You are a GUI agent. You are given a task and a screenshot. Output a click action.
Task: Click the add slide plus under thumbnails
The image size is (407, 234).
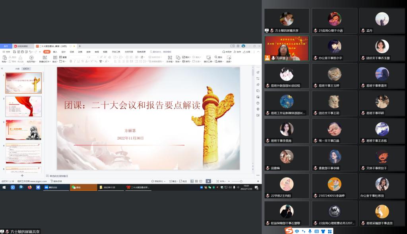22,175
